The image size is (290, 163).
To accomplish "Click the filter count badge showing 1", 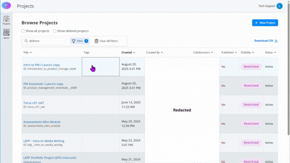I will (x=86, y=41).
